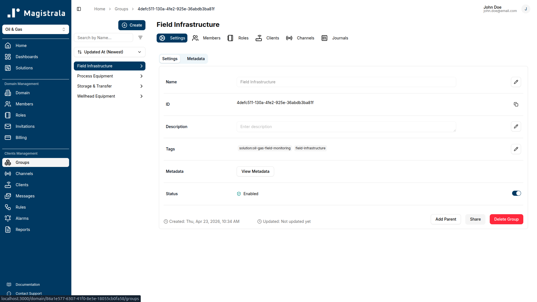Open the Updated At (Newest) sort dropdown

pos(109,52)
